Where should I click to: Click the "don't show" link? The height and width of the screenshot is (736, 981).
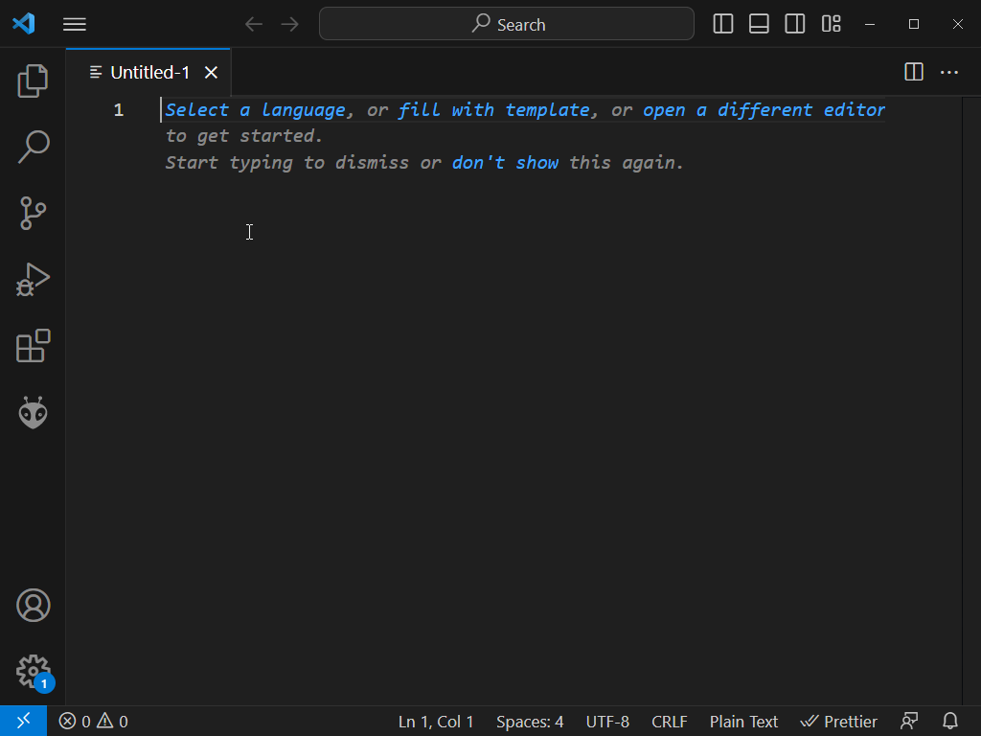(x=506, y=163)
